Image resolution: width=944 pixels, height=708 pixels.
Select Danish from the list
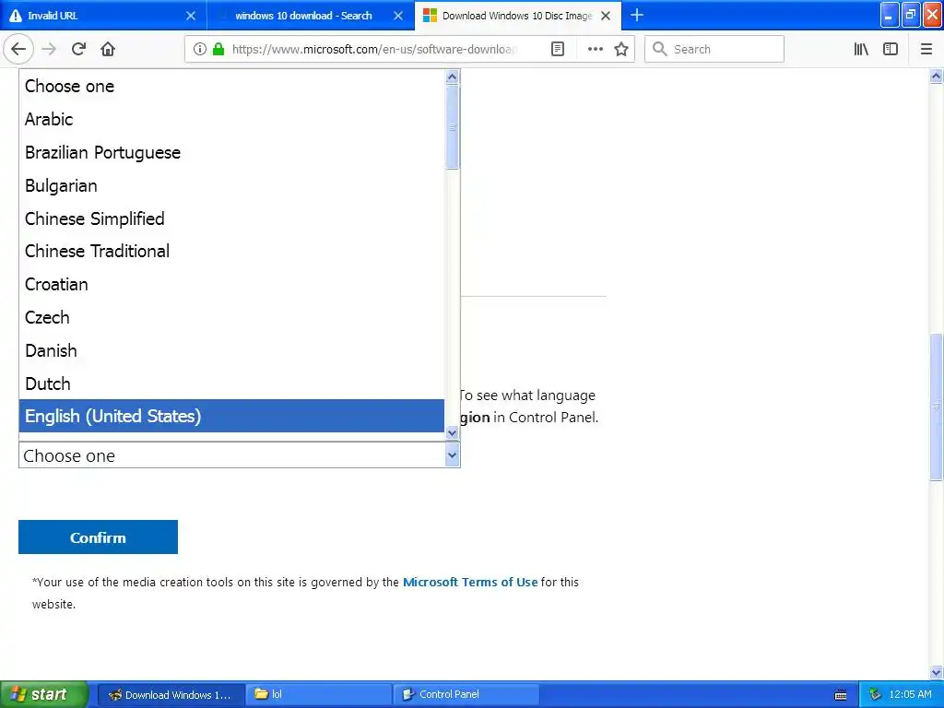[231, 350]
